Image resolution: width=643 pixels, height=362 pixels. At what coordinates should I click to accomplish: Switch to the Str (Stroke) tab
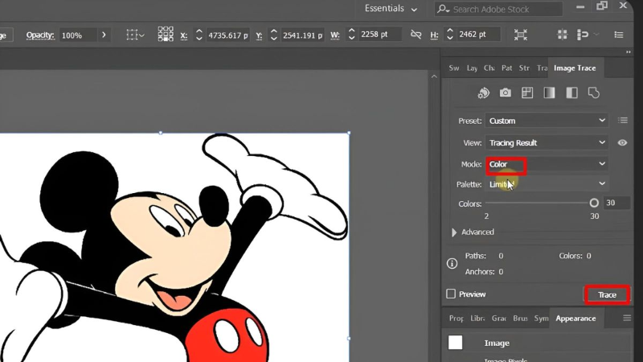click(524, 68)
